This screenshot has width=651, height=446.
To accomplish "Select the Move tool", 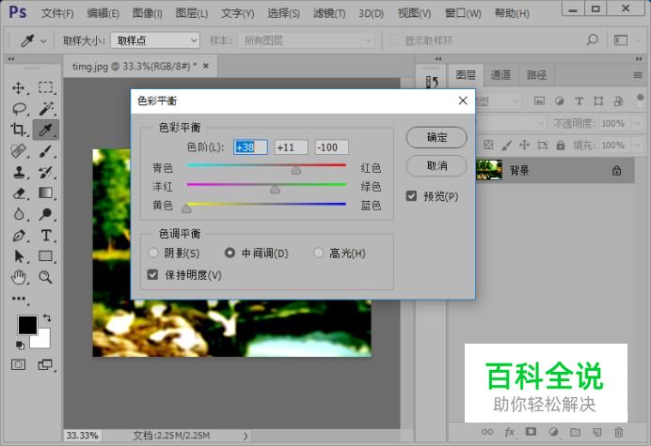I will [x=18, y=88].
